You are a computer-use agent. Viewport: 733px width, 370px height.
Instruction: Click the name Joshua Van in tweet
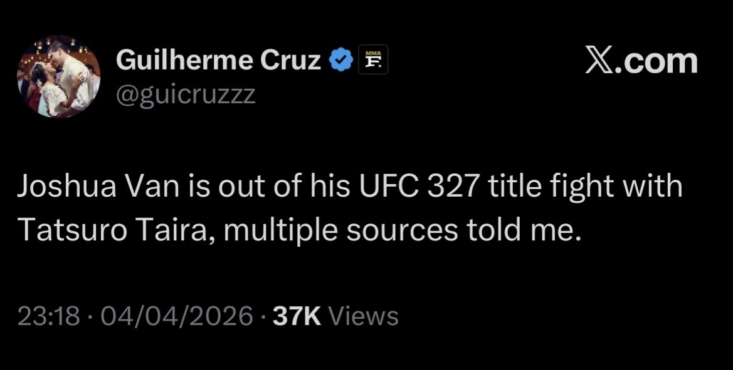(101, 186)
